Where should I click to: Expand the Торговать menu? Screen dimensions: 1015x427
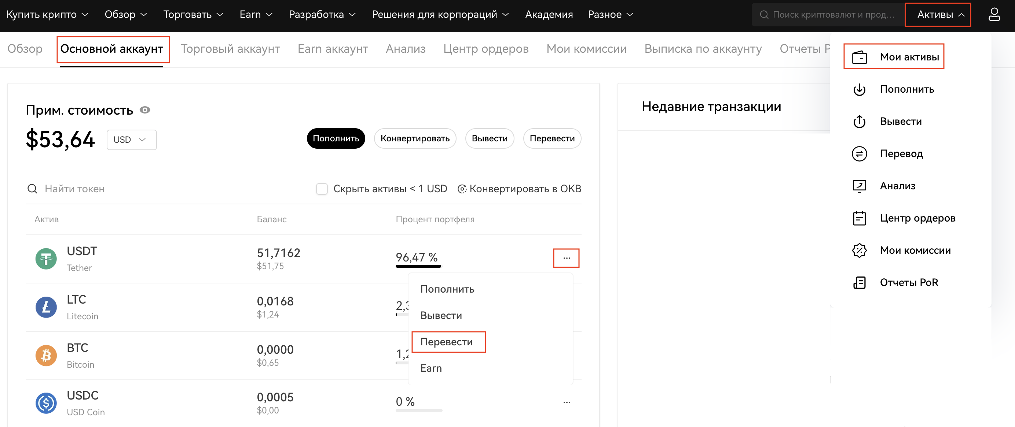194,15
